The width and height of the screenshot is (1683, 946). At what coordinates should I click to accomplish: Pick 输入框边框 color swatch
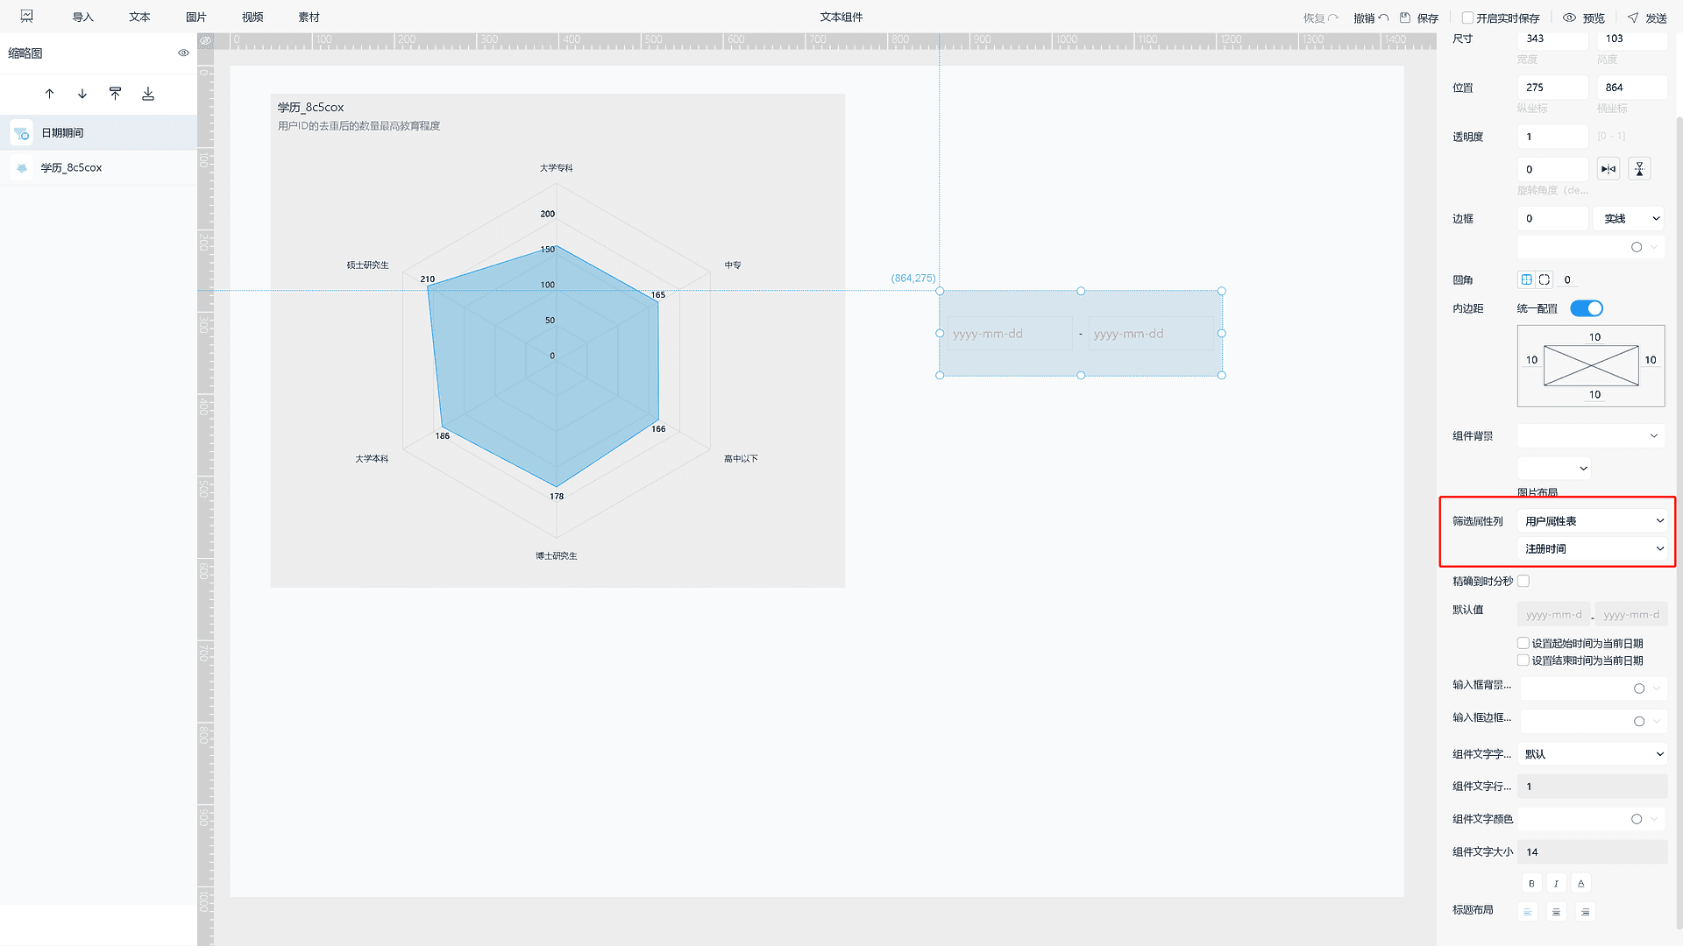1639,722
